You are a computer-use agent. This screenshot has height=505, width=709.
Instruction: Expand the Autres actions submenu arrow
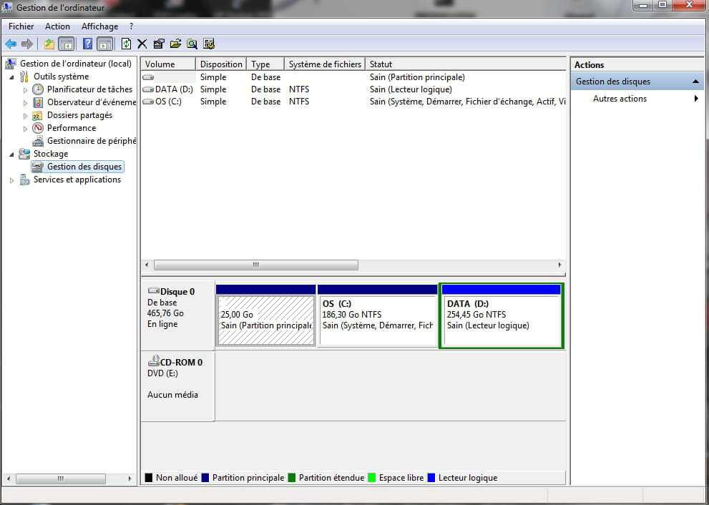coord(696,99)
